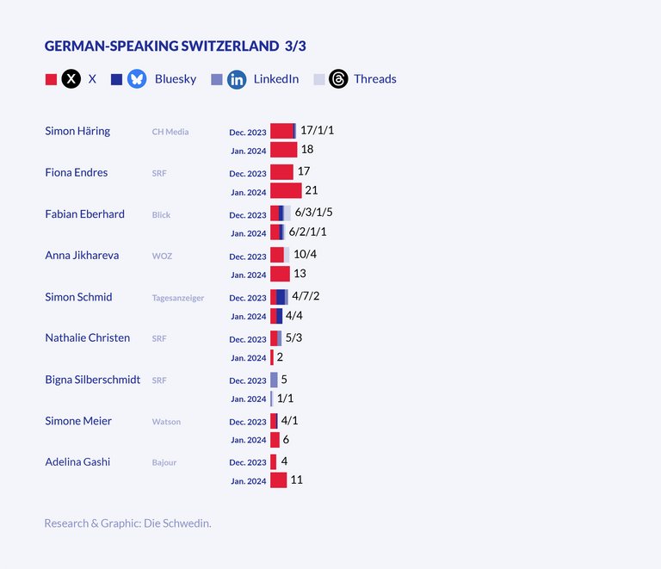
Task: Click Anna Jikhareva's Dec. 2023 bar
Action: point(277,256)
